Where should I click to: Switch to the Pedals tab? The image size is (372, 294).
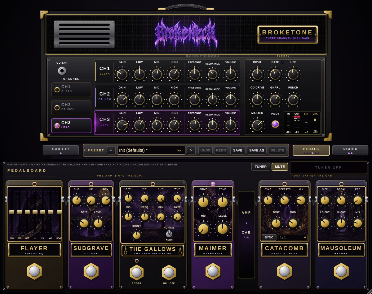pyautogui.click(x=311, y=150)
